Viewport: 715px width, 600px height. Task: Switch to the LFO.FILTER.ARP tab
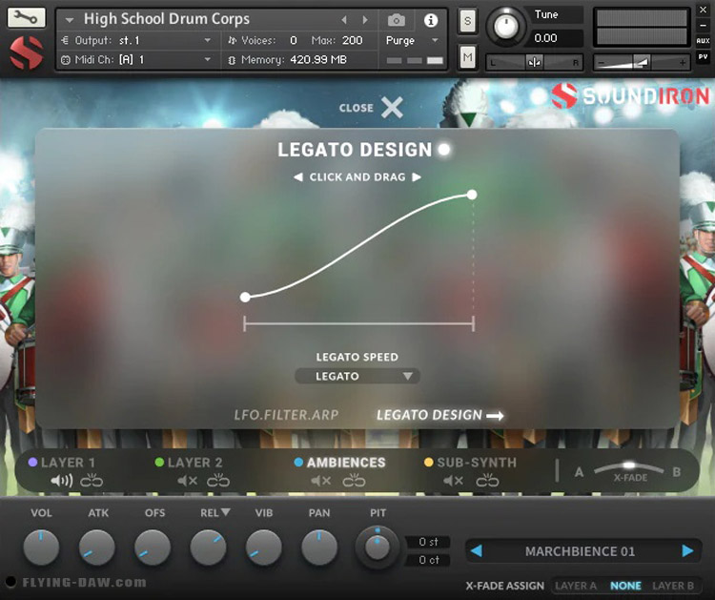(x=286, y=415)
